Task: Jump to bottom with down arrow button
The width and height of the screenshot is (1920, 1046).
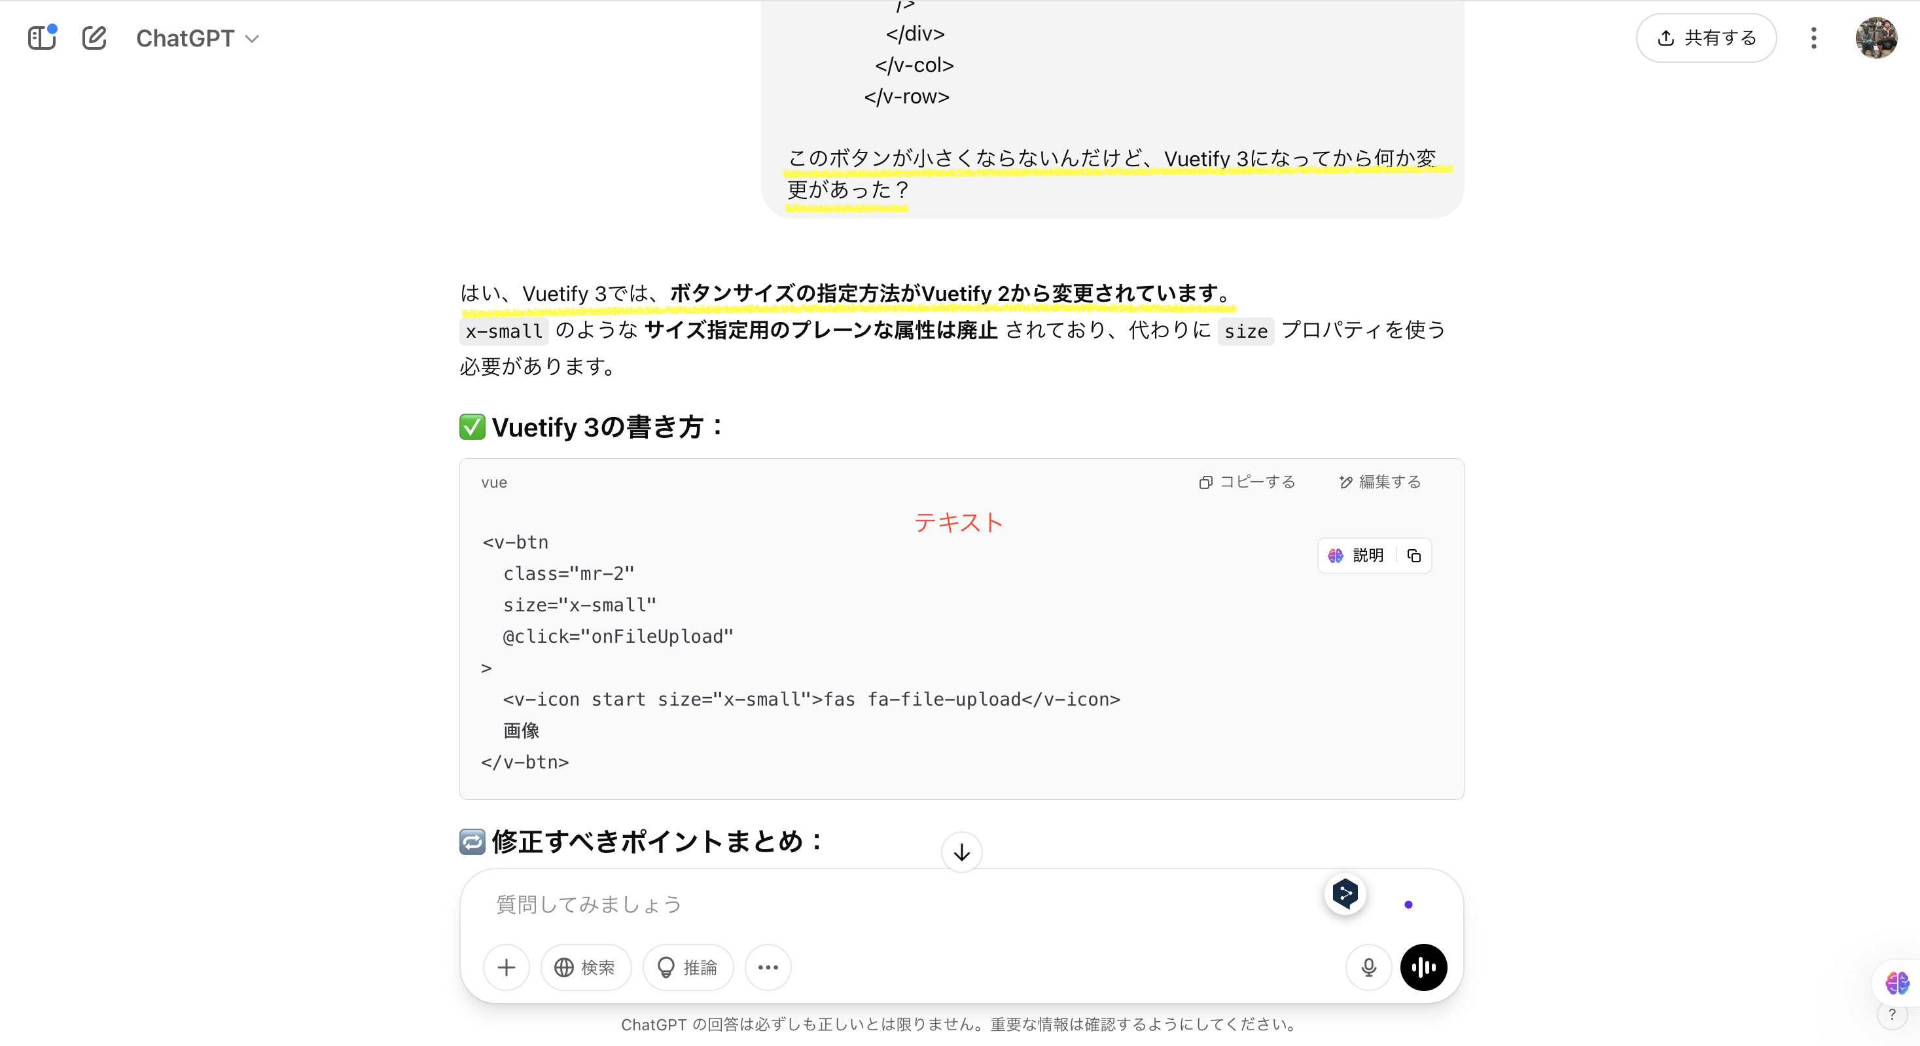Action: click(x=961, y=852)
